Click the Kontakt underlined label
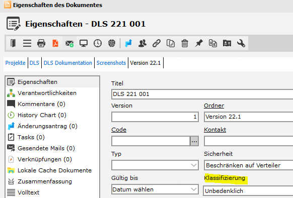The image size is (293, 198). pyautogui.click(x=215, y=130)
